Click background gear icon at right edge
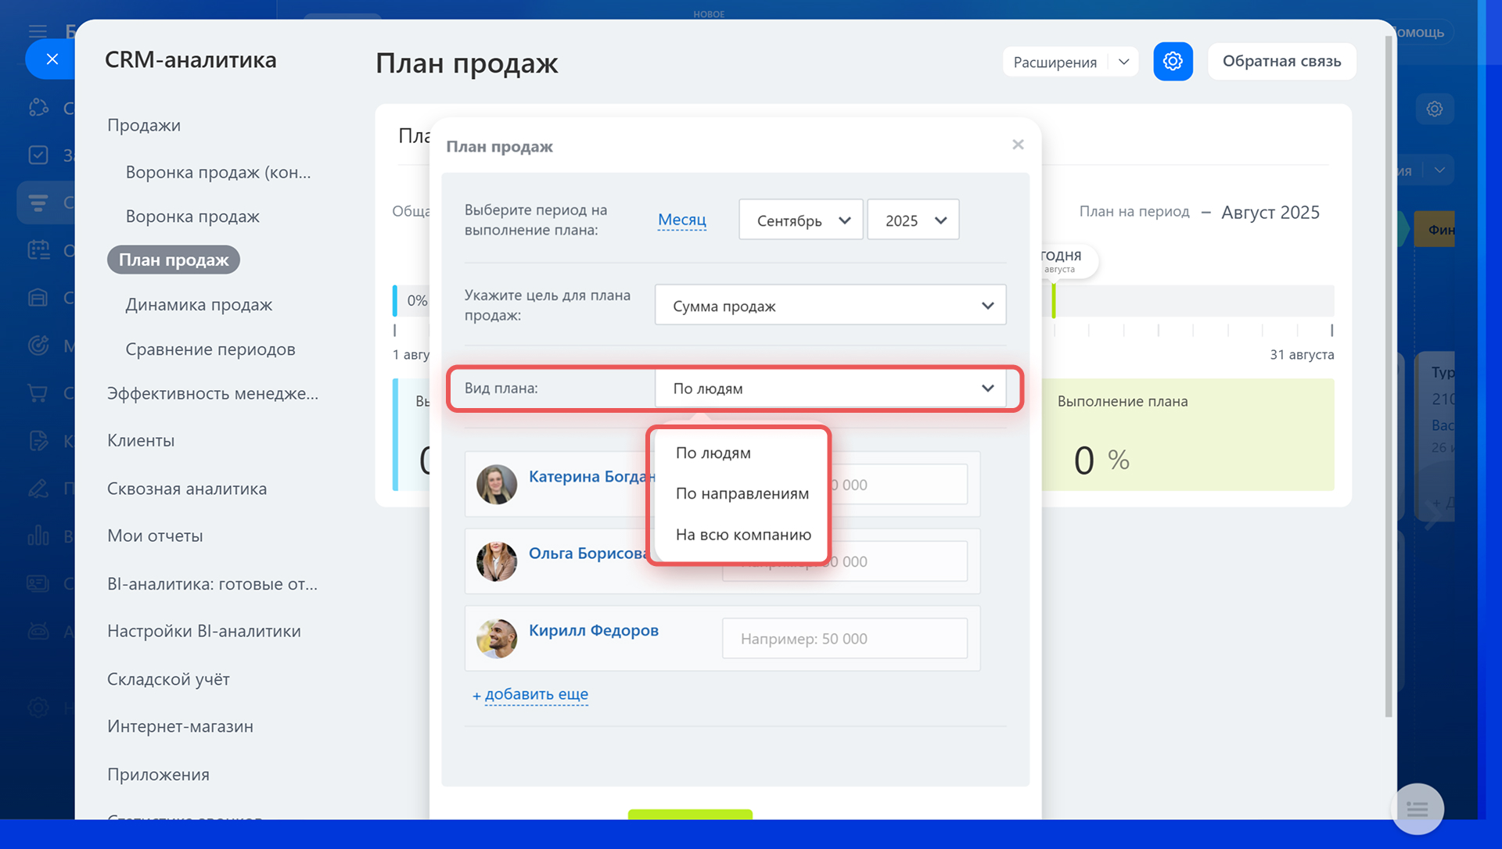This screenshot has width=1502, height=849. pyautogui.click(x=1435, y=109)
